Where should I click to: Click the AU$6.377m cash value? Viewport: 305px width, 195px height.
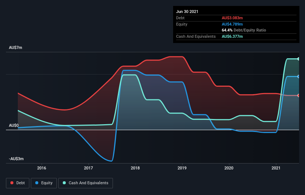(x=232, y=36)
